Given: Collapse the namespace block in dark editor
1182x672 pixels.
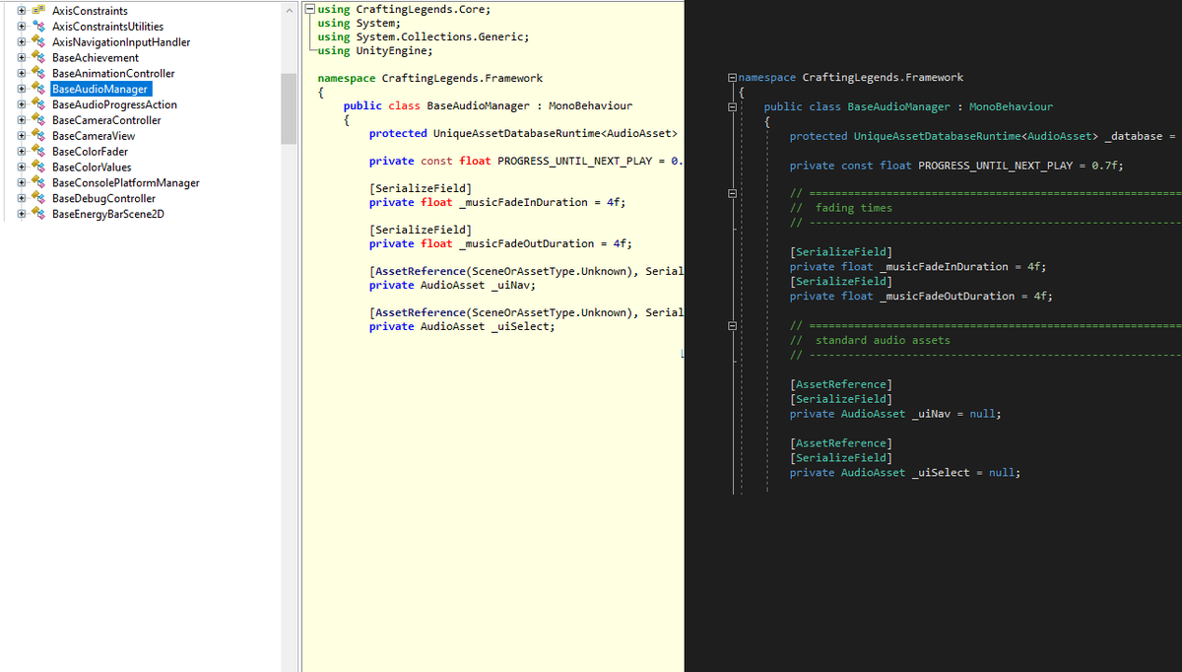Looking at the screenshot, I should pyautogui.click(x=731, y=77).
